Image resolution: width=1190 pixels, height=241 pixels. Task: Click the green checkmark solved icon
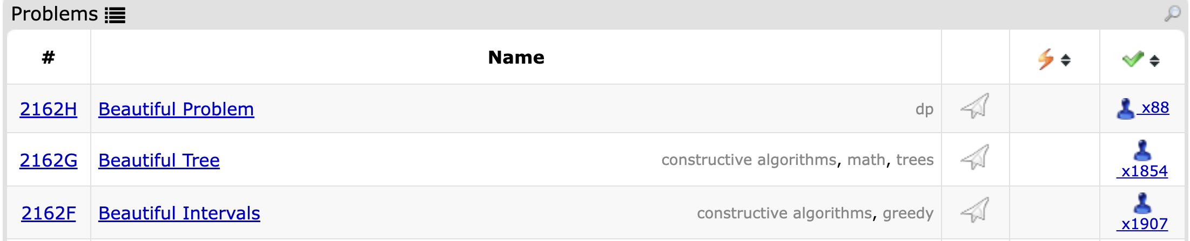[1132, 59]
